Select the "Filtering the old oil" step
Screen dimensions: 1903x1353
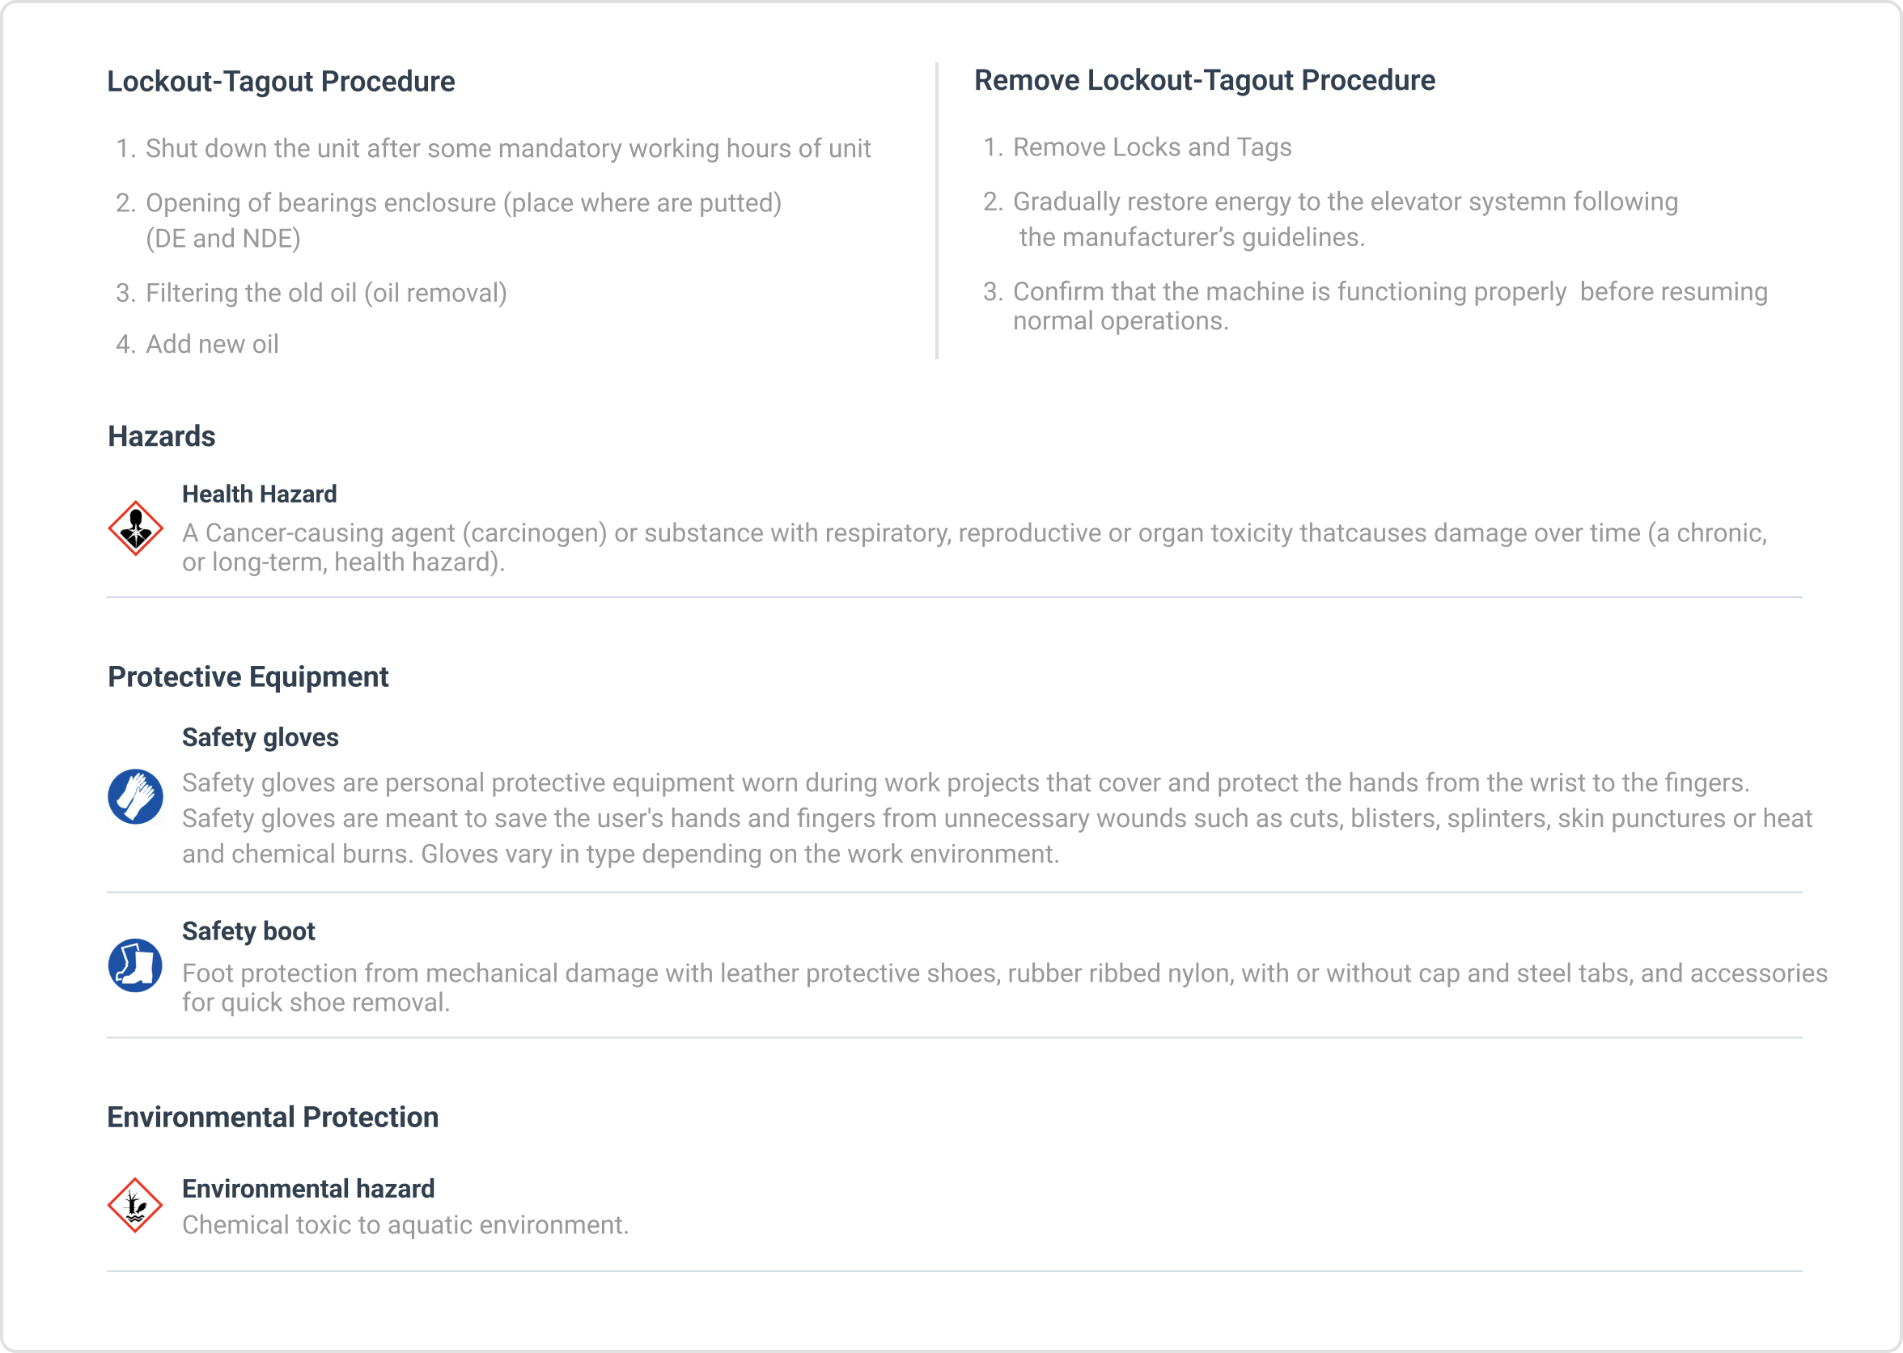tap(325, 293)
